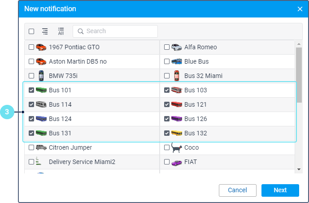Screen dimensions: 309x203
Task: Enable the Alfa Romeo checkbox
Action: coord(167,47)
